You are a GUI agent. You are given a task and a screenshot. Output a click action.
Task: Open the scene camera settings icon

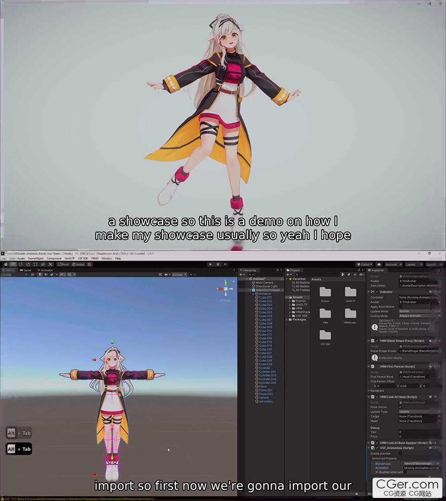click(167, 274)
